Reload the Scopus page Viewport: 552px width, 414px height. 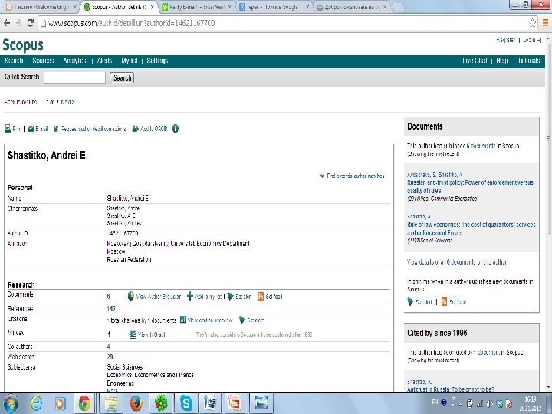(30, 23)
